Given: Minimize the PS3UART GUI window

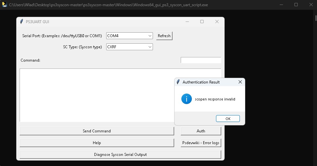Looking at the screenshot, I should (187, 22).
